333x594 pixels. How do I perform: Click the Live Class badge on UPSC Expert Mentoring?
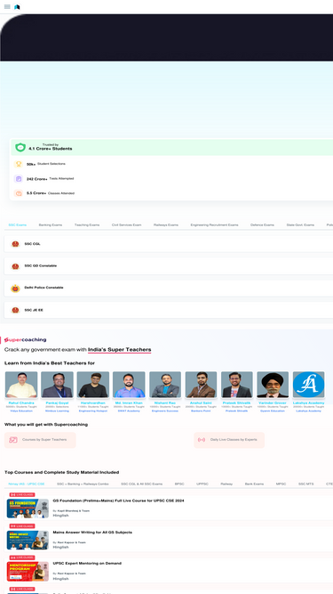click(x=22, y=557)
